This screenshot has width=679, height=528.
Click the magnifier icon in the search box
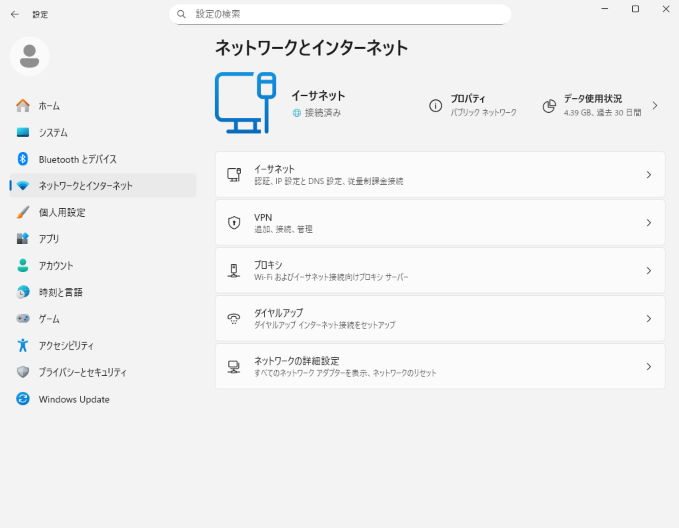coord(181,14)
